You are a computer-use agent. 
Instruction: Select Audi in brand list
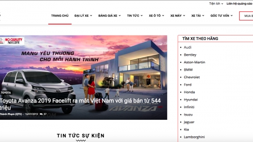(188, 47)
